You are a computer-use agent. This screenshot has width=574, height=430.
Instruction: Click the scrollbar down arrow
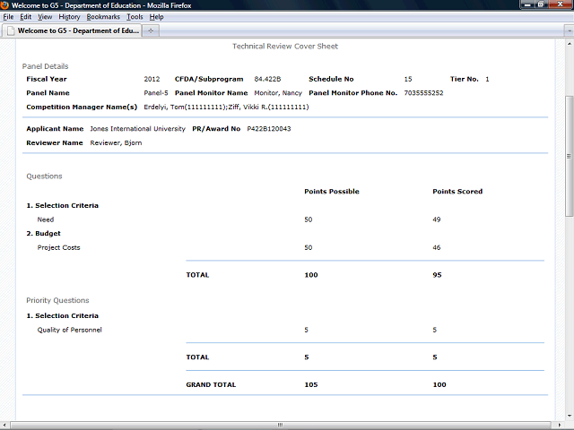[x=569, y=425]
